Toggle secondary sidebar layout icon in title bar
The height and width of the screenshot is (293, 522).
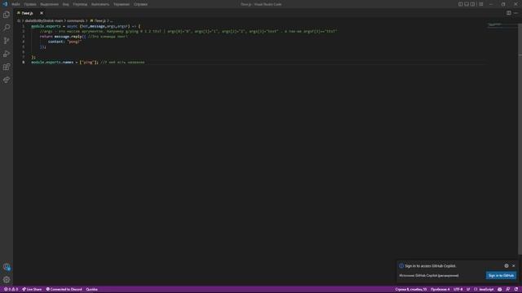473,4
